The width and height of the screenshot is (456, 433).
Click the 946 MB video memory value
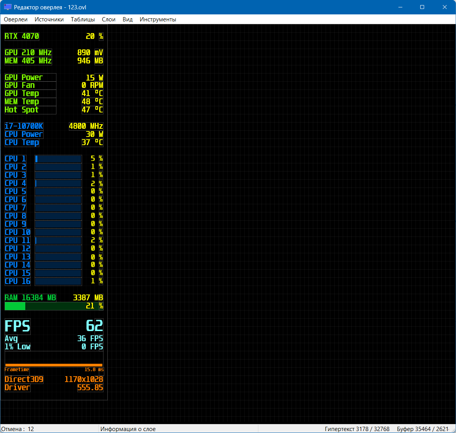pos(90,61)
